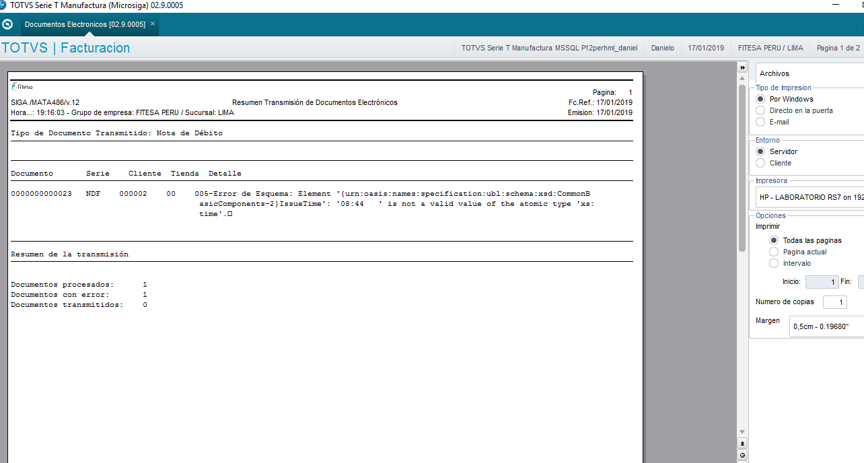Click the Inicio page field
Viewport: 864px width, 463px height.
point(822,282)
